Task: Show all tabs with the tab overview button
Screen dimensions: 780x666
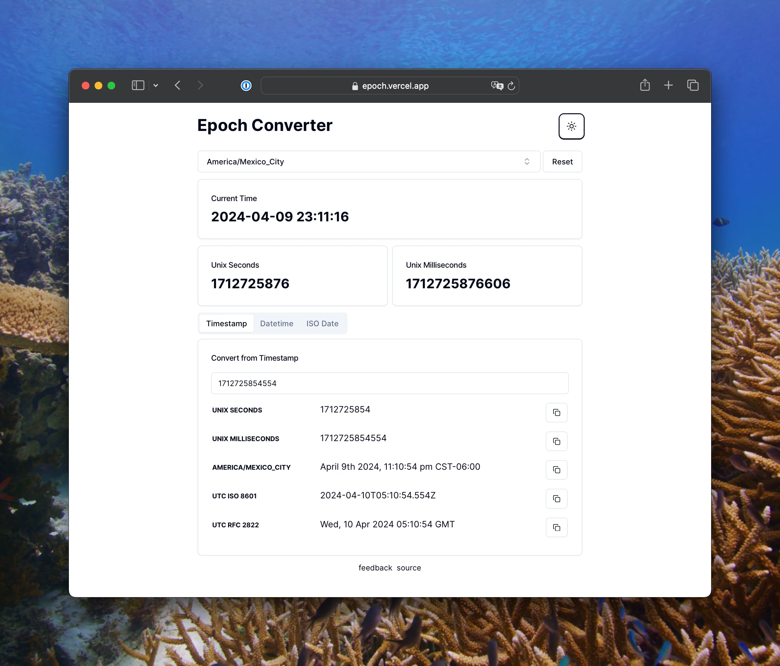Action: coord(693,85)
